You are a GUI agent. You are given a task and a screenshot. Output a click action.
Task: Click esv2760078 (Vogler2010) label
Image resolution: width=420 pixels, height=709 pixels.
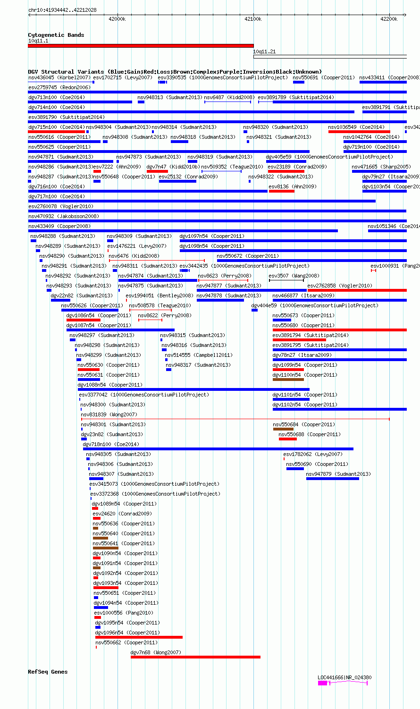(61, 206)
